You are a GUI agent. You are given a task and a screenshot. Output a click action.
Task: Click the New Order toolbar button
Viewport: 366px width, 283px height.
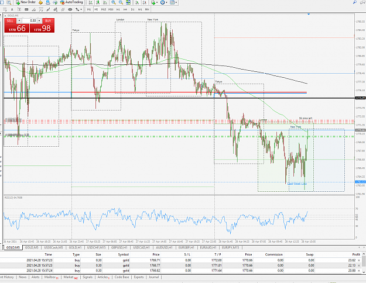26,2
